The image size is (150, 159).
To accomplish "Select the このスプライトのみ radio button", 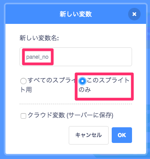I will point(82,81).
